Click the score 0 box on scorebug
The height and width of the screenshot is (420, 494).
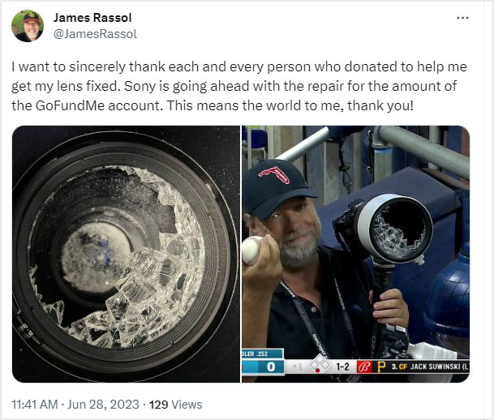click(271, 366)
